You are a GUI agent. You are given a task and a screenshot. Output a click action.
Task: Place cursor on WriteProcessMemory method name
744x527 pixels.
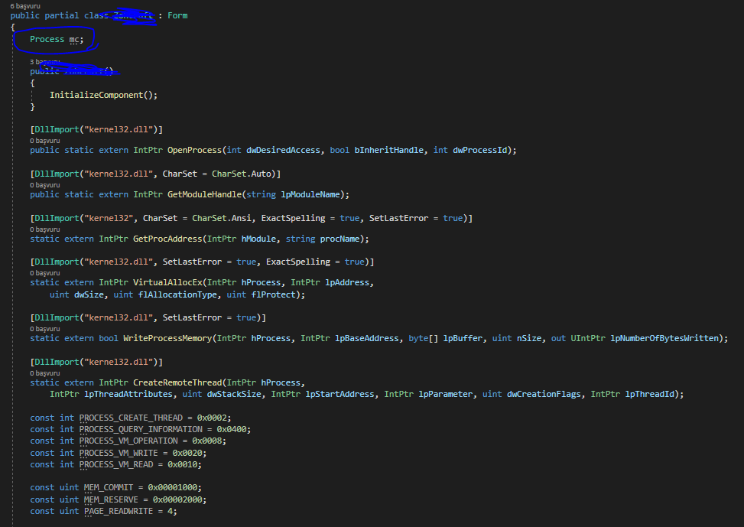[167, 338]
